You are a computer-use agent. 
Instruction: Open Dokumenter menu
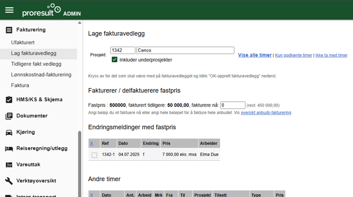(32, 116)
